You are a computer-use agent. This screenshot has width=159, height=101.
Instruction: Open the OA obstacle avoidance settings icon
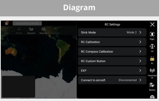coord(152,46)
